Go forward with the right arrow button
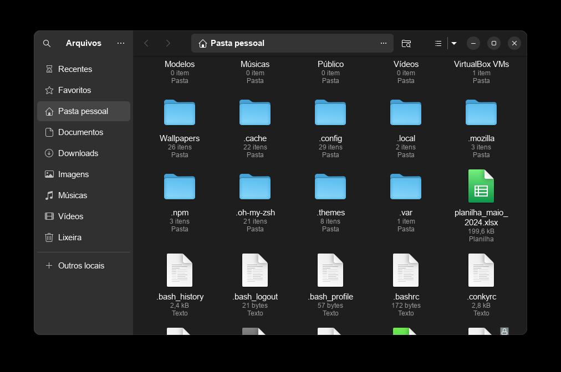 [168, 43]
